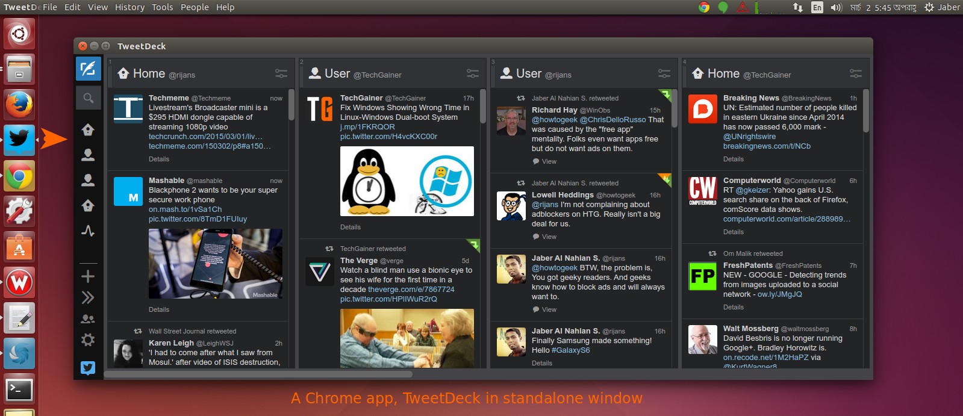
Task: Open column options for Home @TechGainer
Action: point(856,73)
